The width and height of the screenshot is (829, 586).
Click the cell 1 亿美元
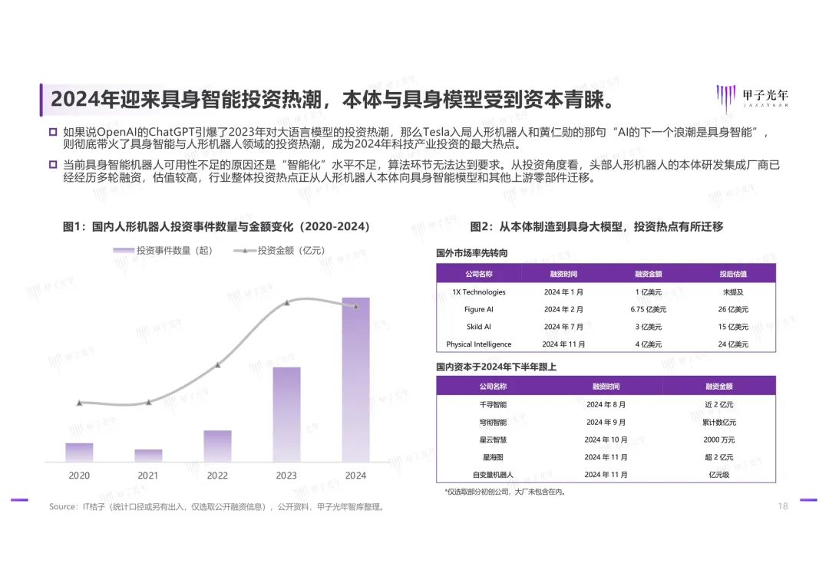(x=649, y=292)
